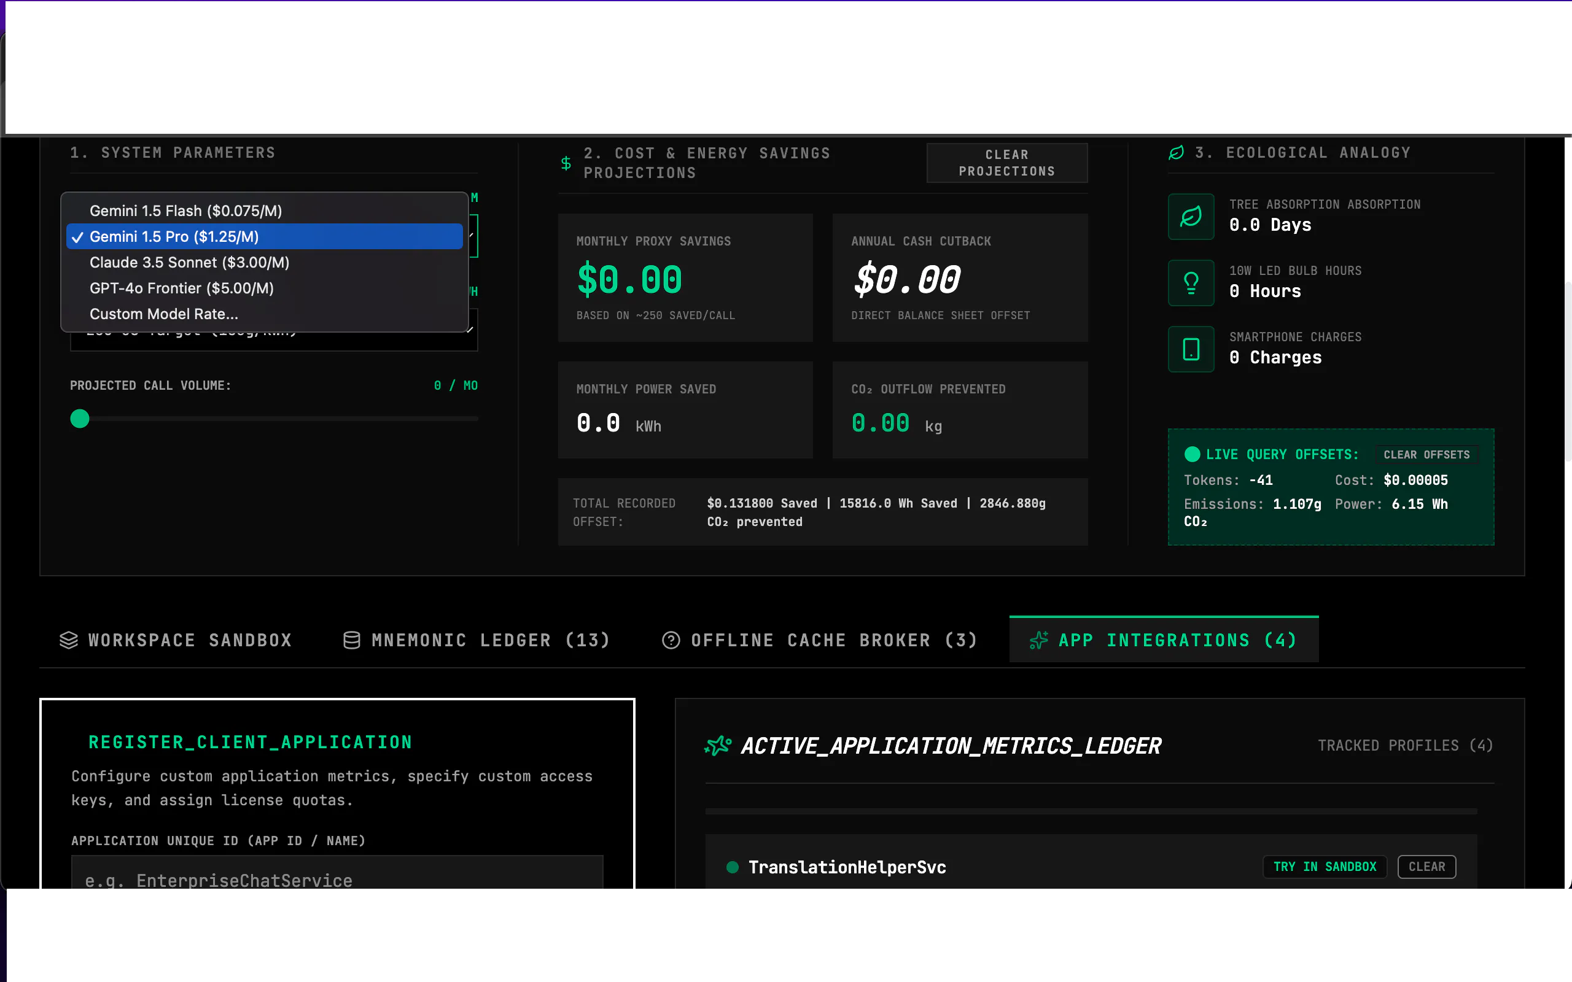
Task: Click the ACTIVE_APPLICATION_METRICS_LEDGER title
Action: click(x=951, y=746)
